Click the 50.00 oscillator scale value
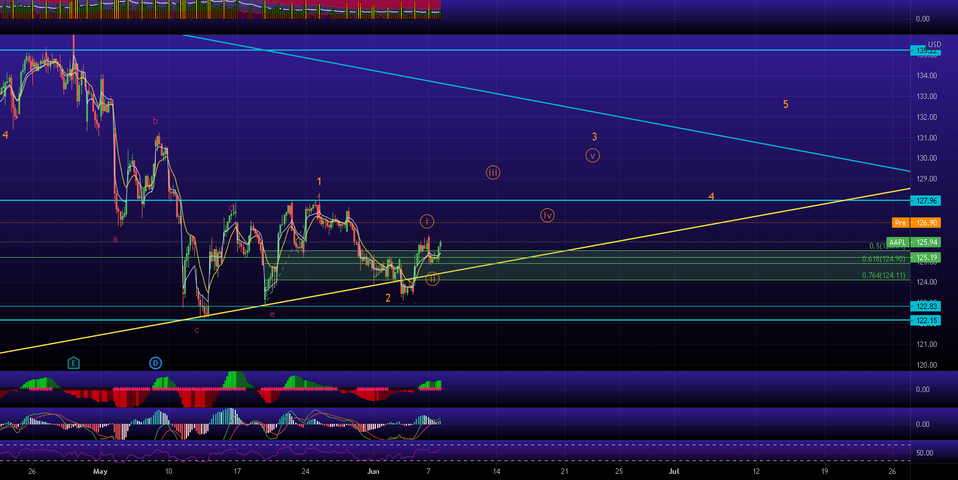 pyautogui.click(x=924, y=453)
